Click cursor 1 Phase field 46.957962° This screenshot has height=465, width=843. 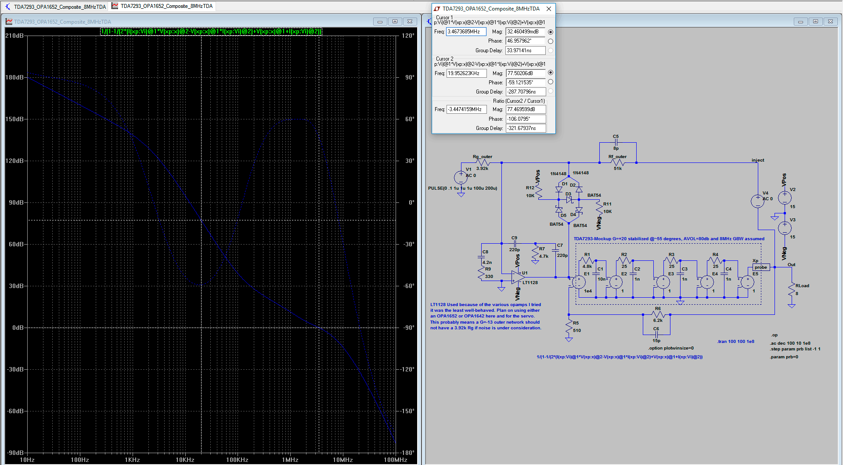pyautogui.click(x=526, y=41)
